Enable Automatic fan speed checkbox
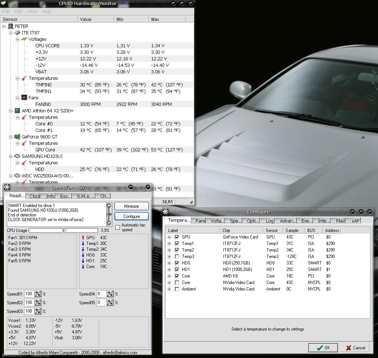The height and width of the screenshot is (358, 378). click(x=117, y=227)
